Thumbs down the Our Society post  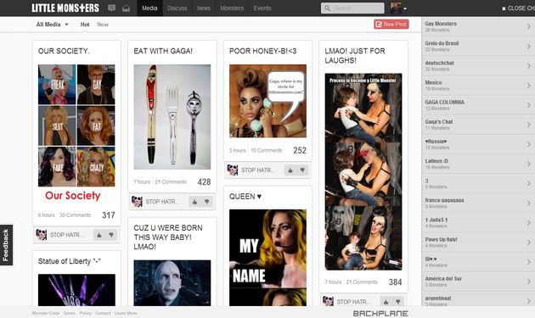pyautogui.click(x=111, y=235)
